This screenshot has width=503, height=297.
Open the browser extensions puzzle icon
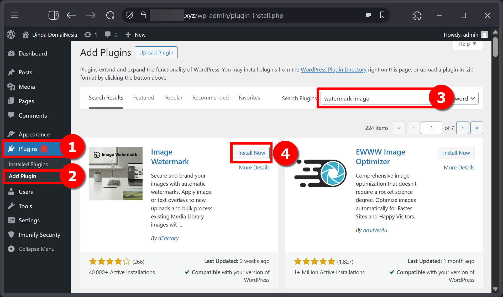click(x=418, y=15)
